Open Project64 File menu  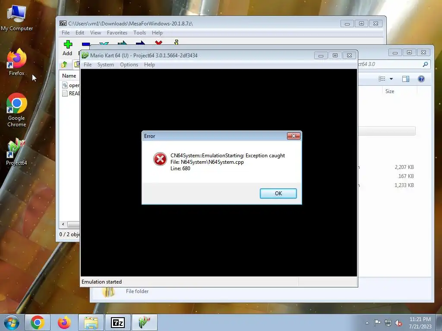(88, 65)
